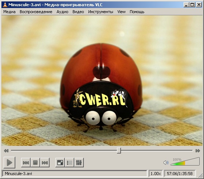Toggle the 57:06/1:35:58 time display
Image resolution: width=204 pixels, height=179 pixels.
180,174
